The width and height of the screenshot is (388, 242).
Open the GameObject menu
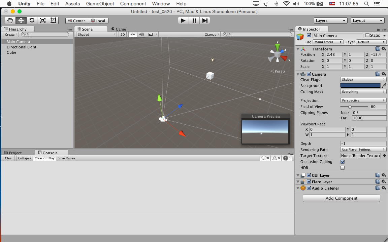click(x=100, y=4)
